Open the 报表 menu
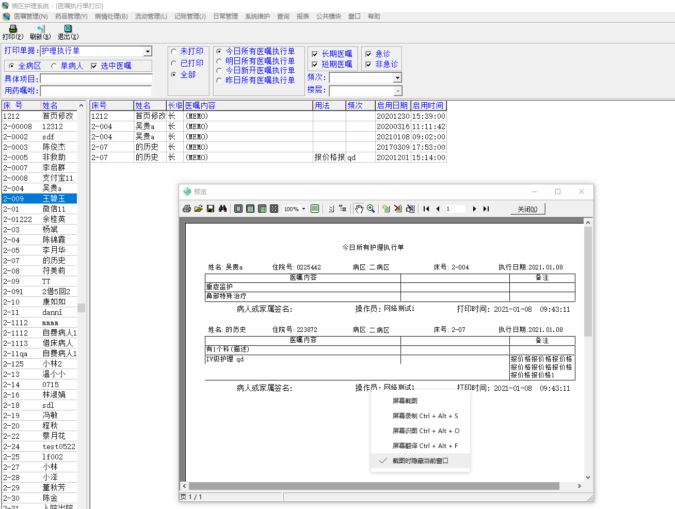Screen dimensions: 675x509 point(303,17)
